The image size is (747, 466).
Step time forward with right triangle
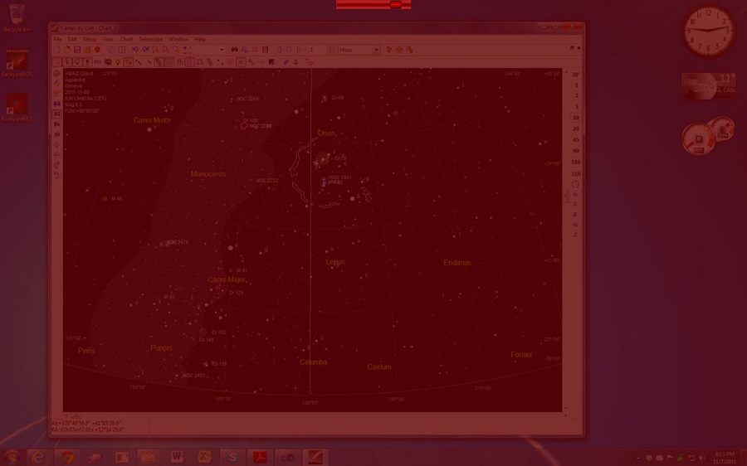click(x=300, y=50)
